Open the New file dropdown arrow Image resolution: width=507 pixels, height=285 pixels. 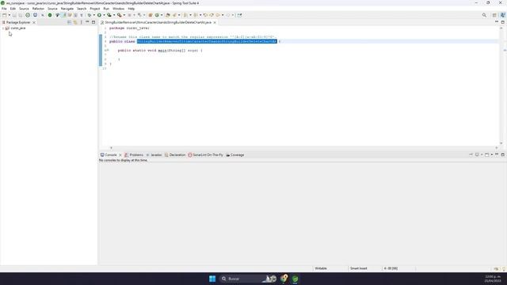[9, 15]
